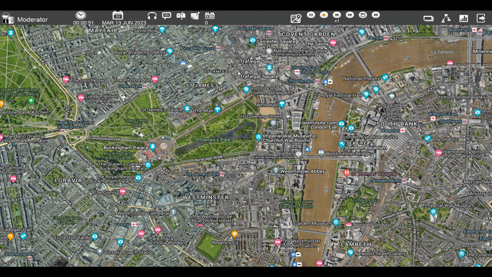Select the Westminster Abbey marker
The height and width of the screenshot is (277, 492).
276,170
